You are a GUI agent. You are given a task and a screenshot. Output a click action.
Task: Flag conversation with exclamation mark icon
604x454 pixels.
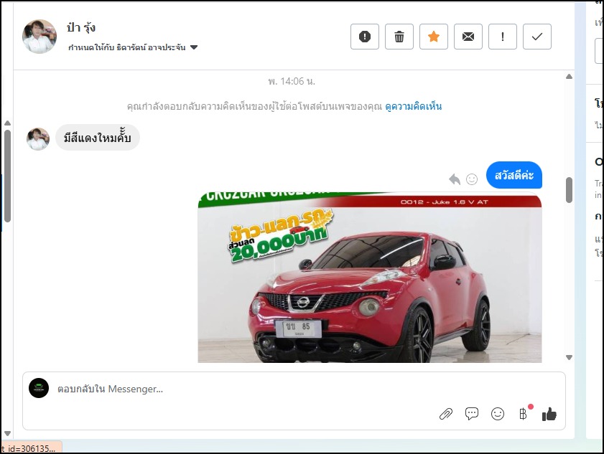[502, 37]
